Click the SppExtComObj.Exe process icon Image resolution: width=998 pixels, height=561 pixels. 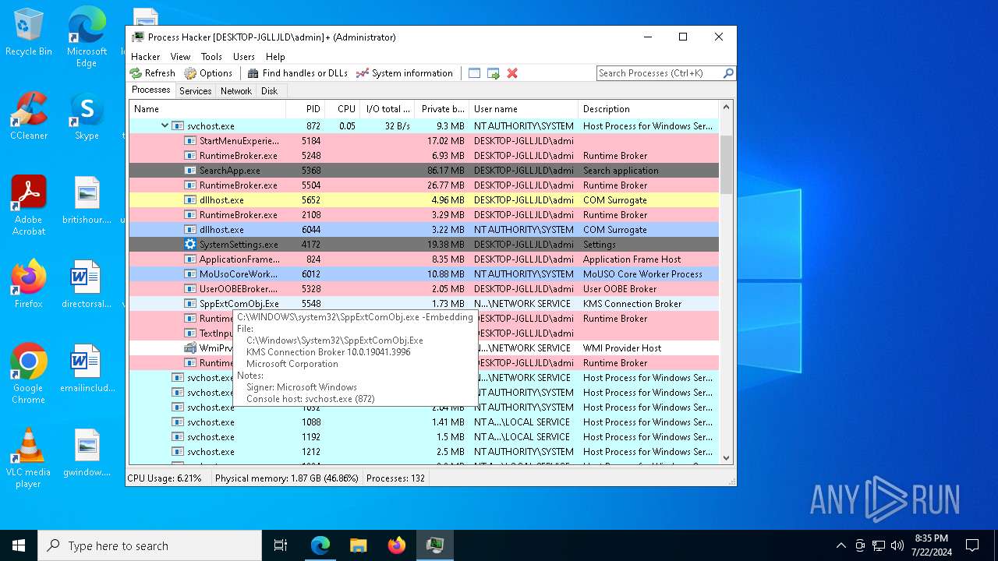190,304
